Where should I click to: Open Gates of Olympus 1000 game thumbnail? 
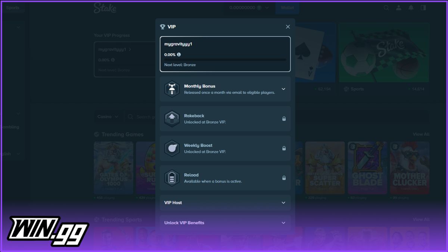click(x=113, y=168)
